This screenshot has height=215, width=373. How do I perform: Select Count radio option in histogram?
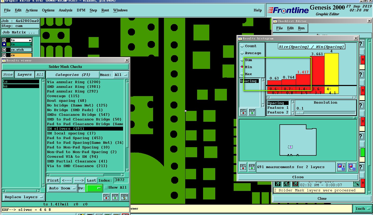(242, 46)
